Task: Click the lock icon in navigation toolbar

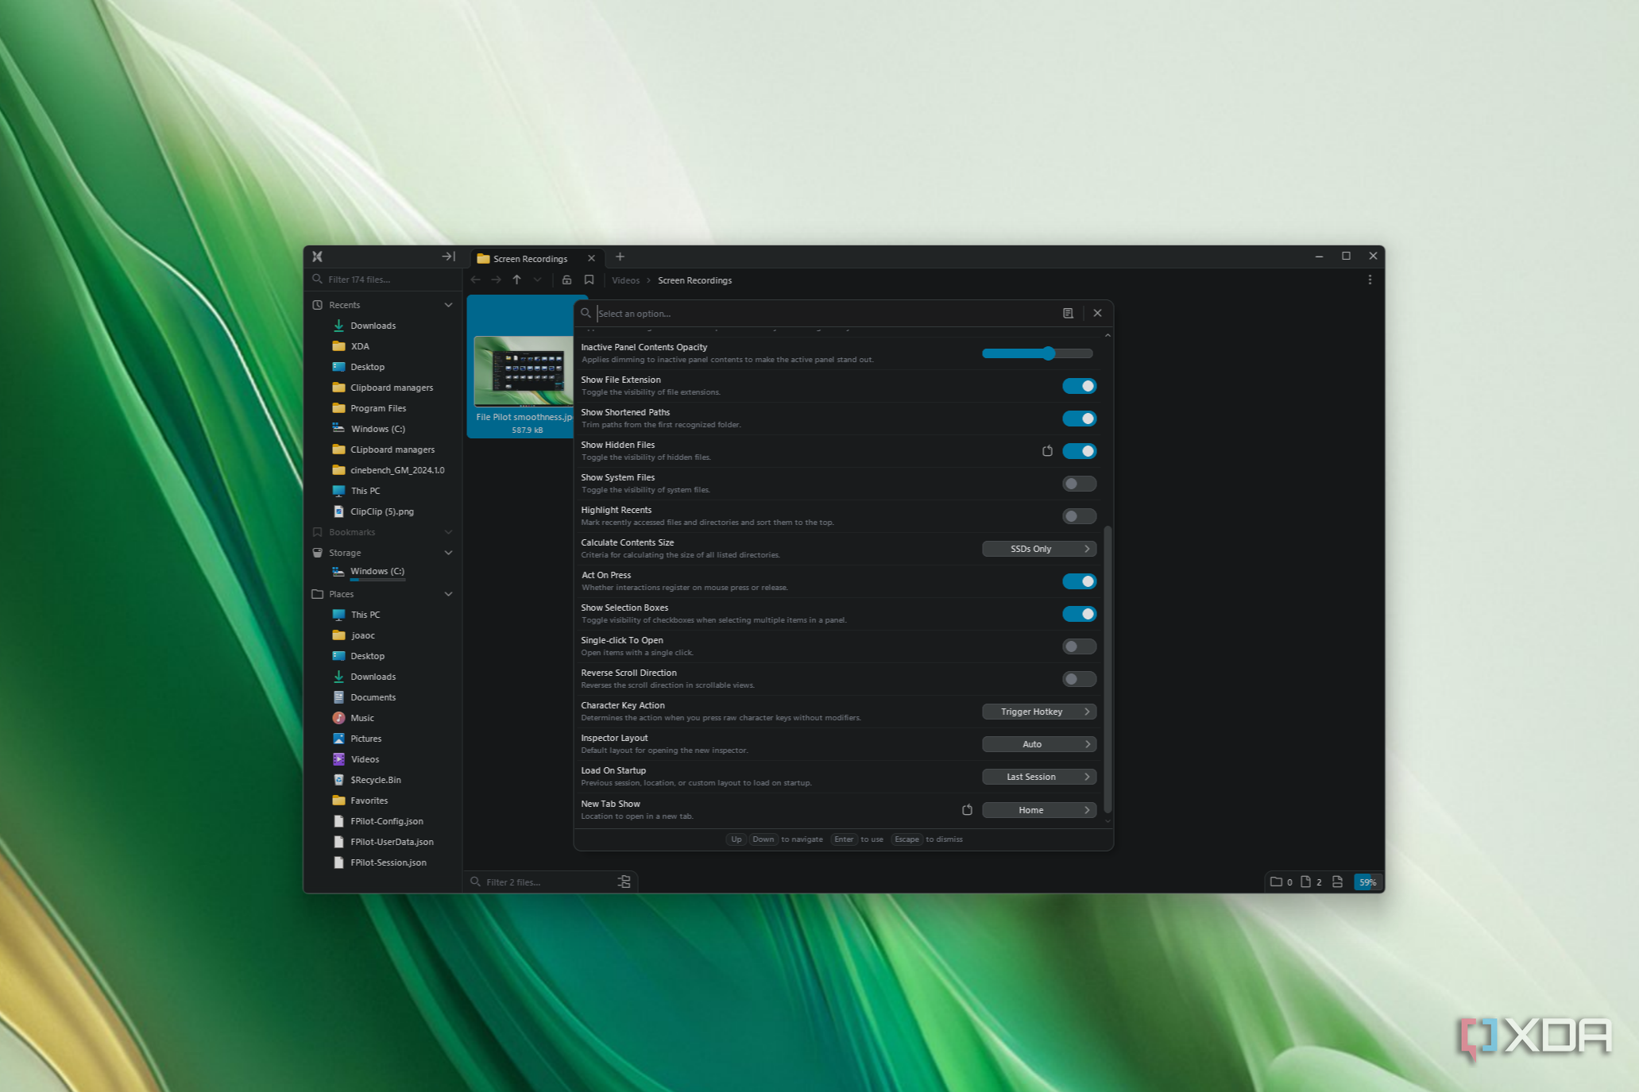Action: 566,280
